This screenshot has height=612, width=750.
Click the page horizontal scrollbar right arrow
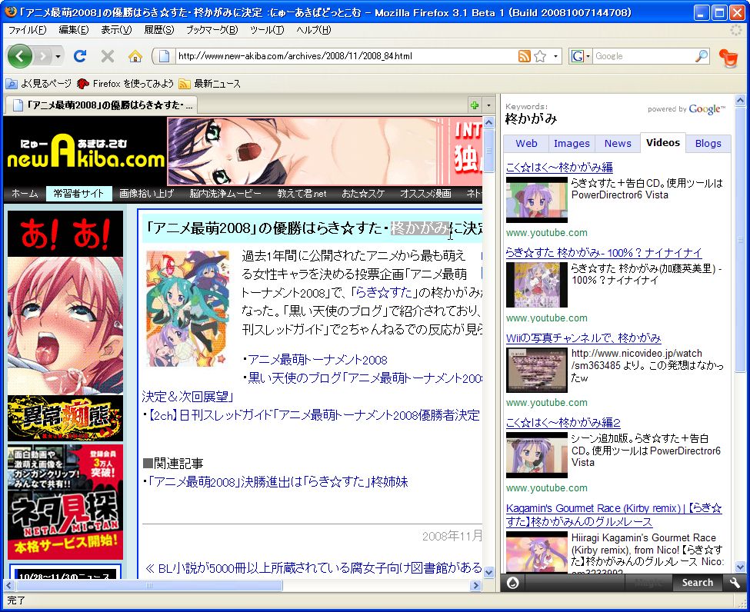point(475,585)
